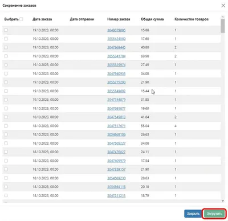Click the dialog title 'Сохранение заказов'
The width and height of the screenshot is (228, 221).
(19, 6)
